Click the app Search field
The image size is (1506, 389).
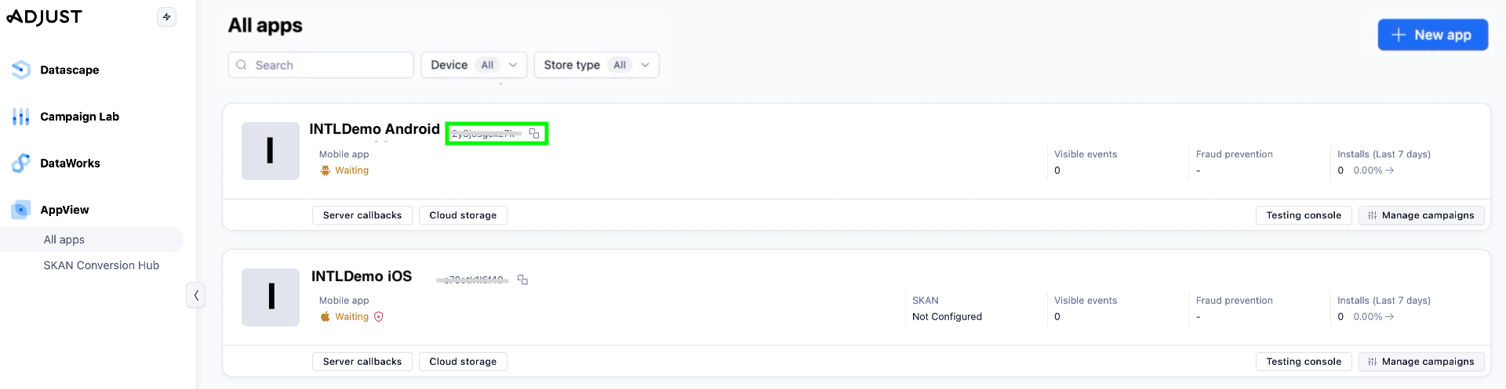pos(329,65)
